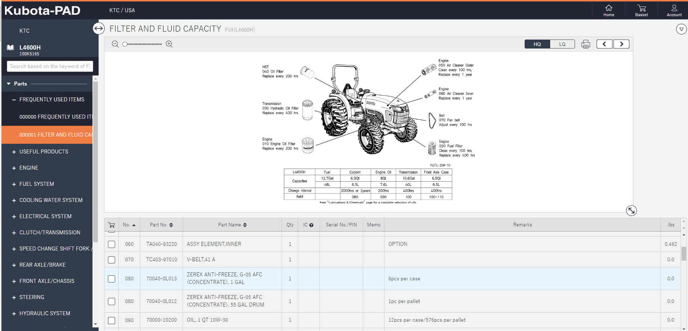Go to next illustration page arrow
This screenshot has width=688, height=331.
pyautogui.click(x=621, y=44)
